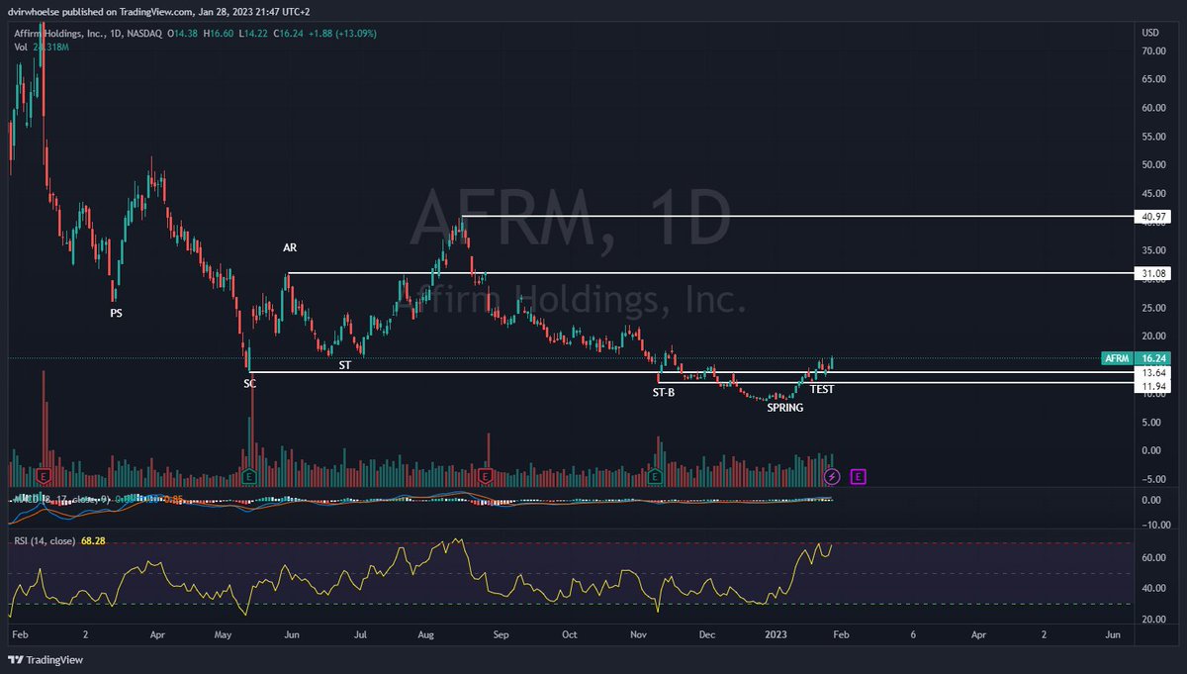
Task: Select the TEST annotation label
Action: click(x=822, y=390)
